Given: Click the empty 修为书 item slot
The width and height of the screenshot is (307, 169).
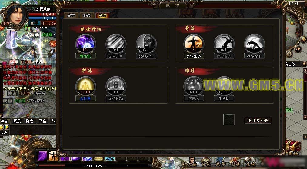Looking at the screenshot, I should 229,120.
